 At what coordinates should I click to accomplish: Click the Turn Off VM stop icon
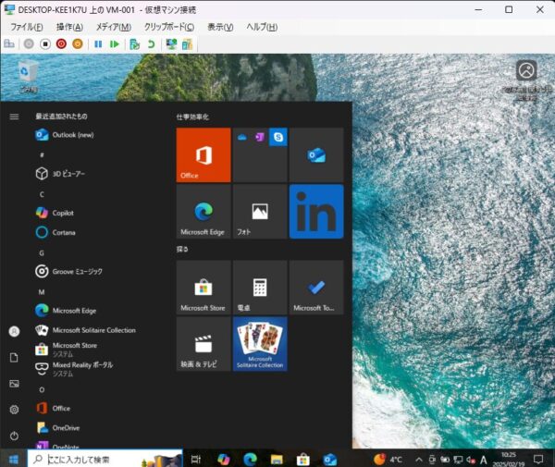[45, 43]
